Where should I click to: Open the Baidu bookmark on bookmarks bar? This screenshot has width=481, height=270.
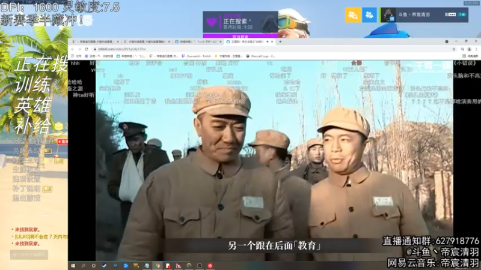tap(99, 56)
